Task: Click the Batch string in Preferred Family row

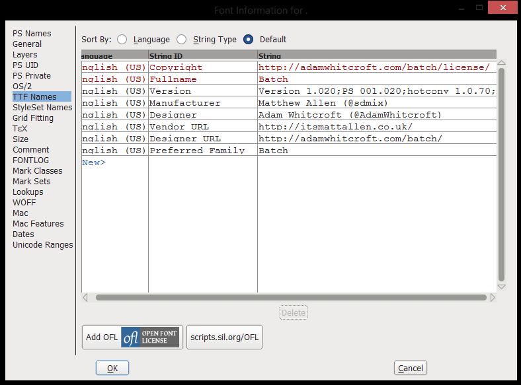Action: pos(377,151)
